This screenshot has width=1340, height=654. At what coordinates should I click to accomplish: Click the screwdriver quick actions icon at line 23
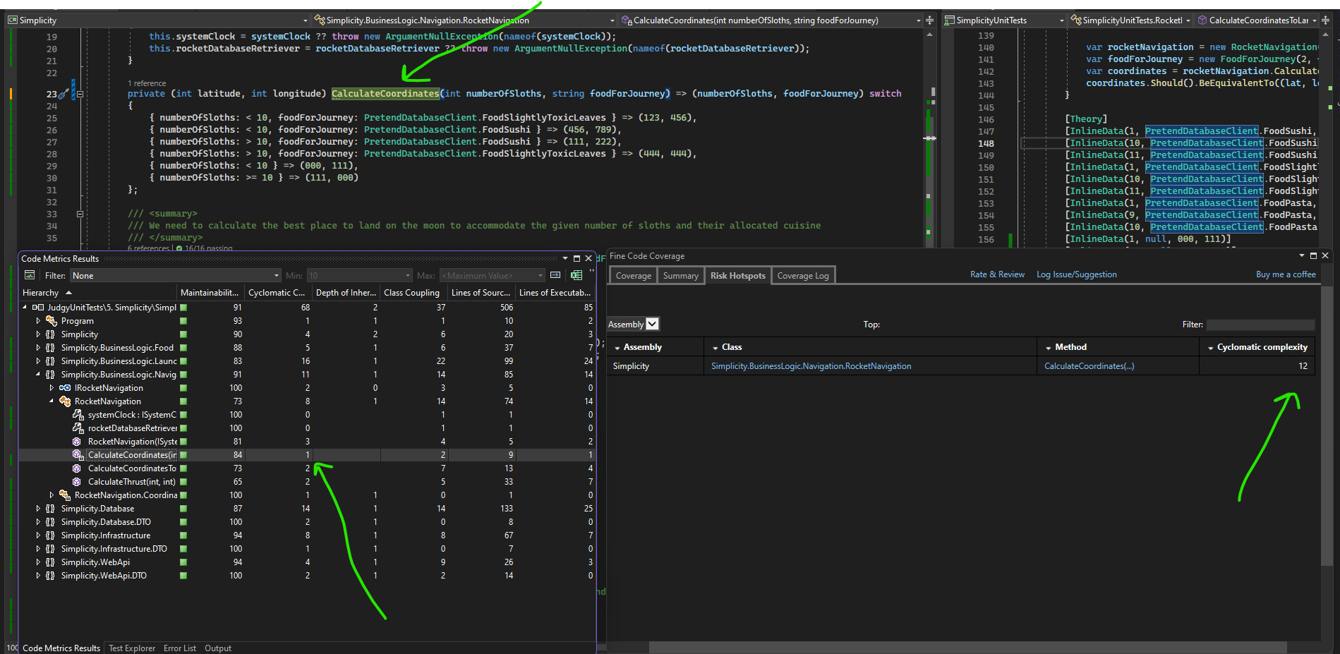pos(64,94)
